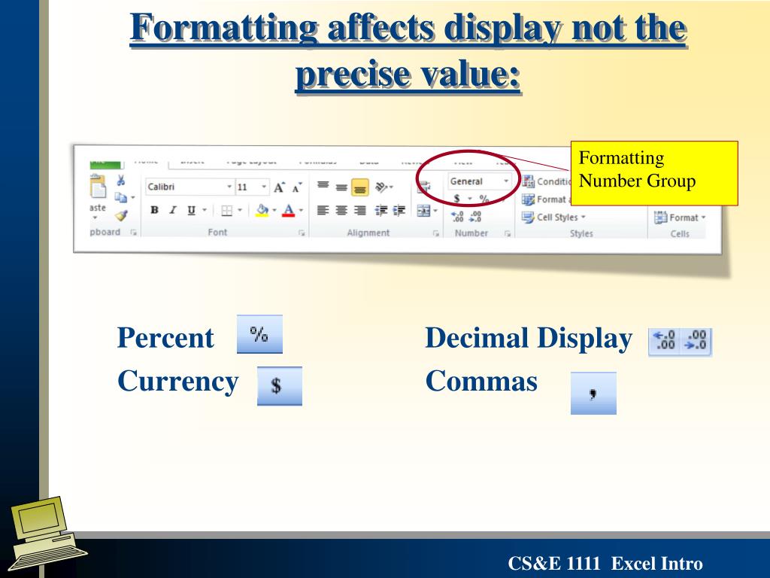Click Decrease Decimal in the ribbon Number group
Viewport: 770px width, 578px height.
click(475, 217)
